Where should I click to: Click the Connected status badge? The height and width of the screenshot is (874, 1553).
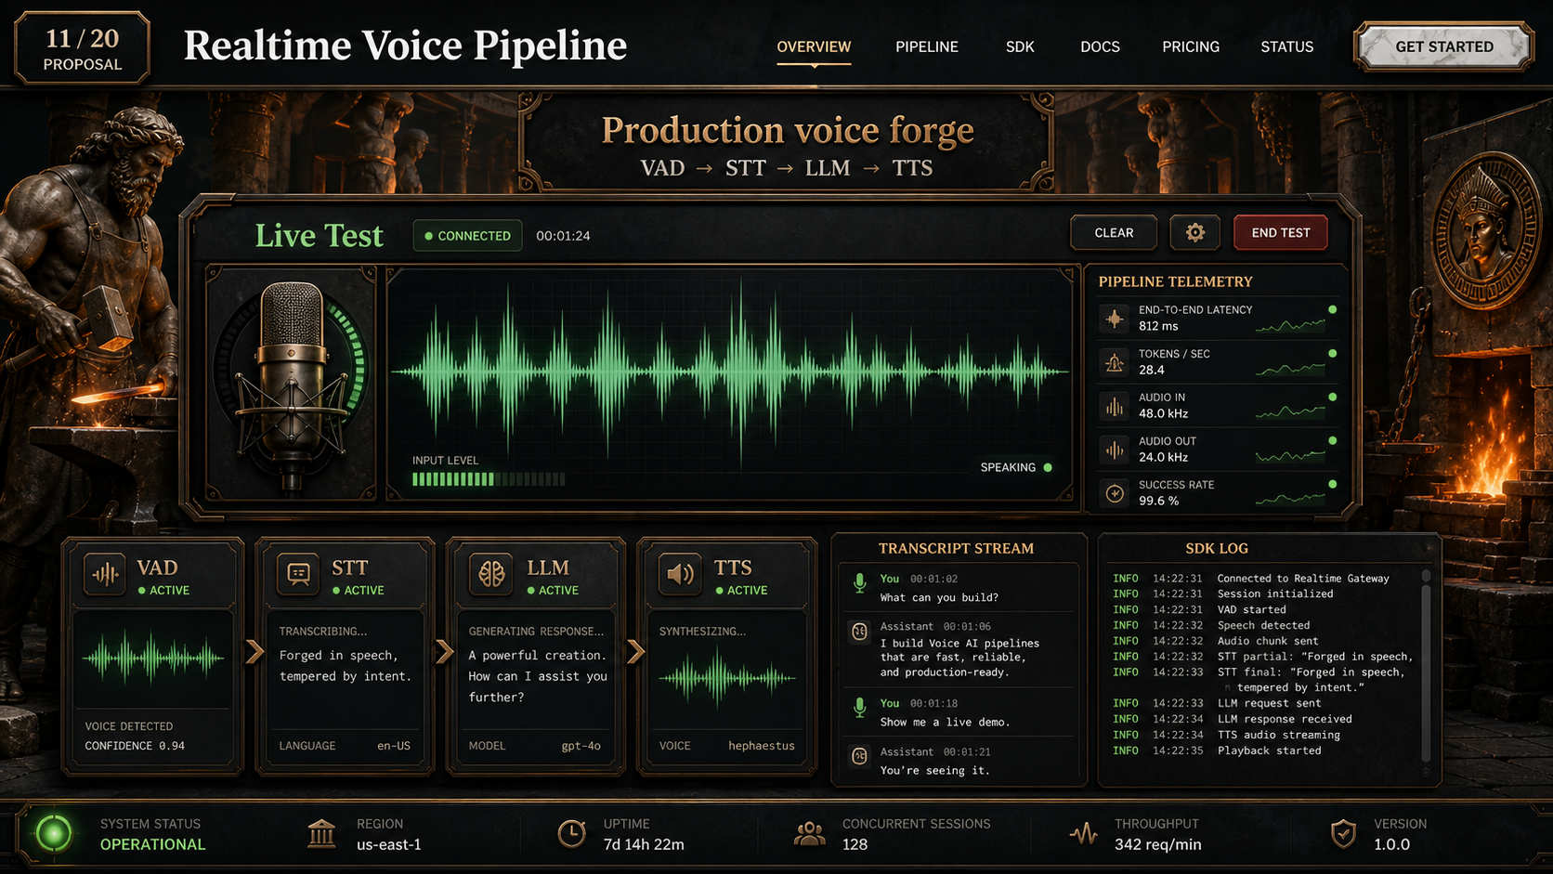pyautogui.click(x=467, y=236)
